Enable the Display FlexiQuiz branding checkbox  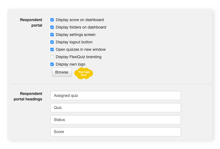point(52,57)
